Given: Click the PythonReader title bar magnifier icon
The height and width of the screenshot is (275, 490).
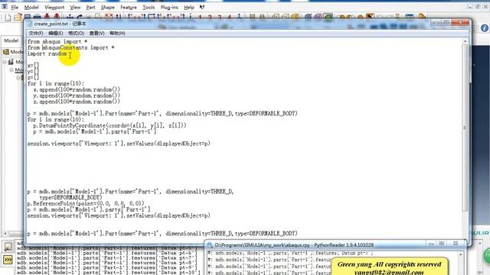Looking at the screenshot, I should coord(210,245).
